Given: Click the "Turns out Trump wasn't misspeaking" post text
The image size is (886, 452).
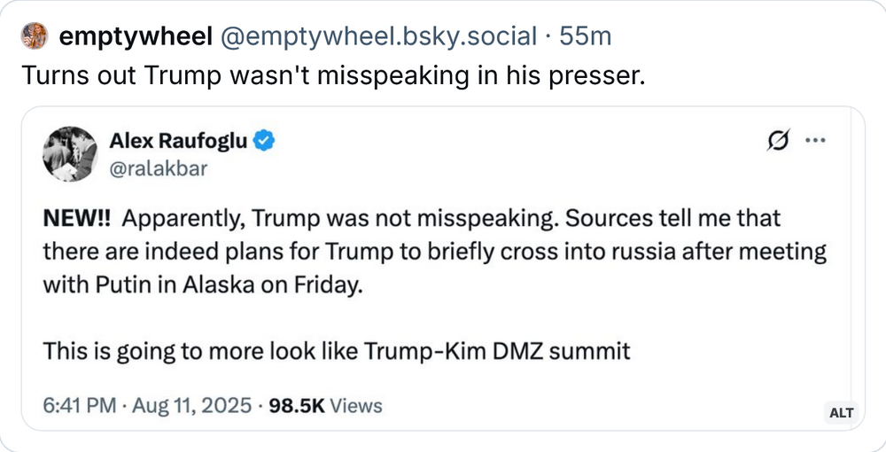Looking at the screenshot, I should pyautogui.click(x=332, y=76).
